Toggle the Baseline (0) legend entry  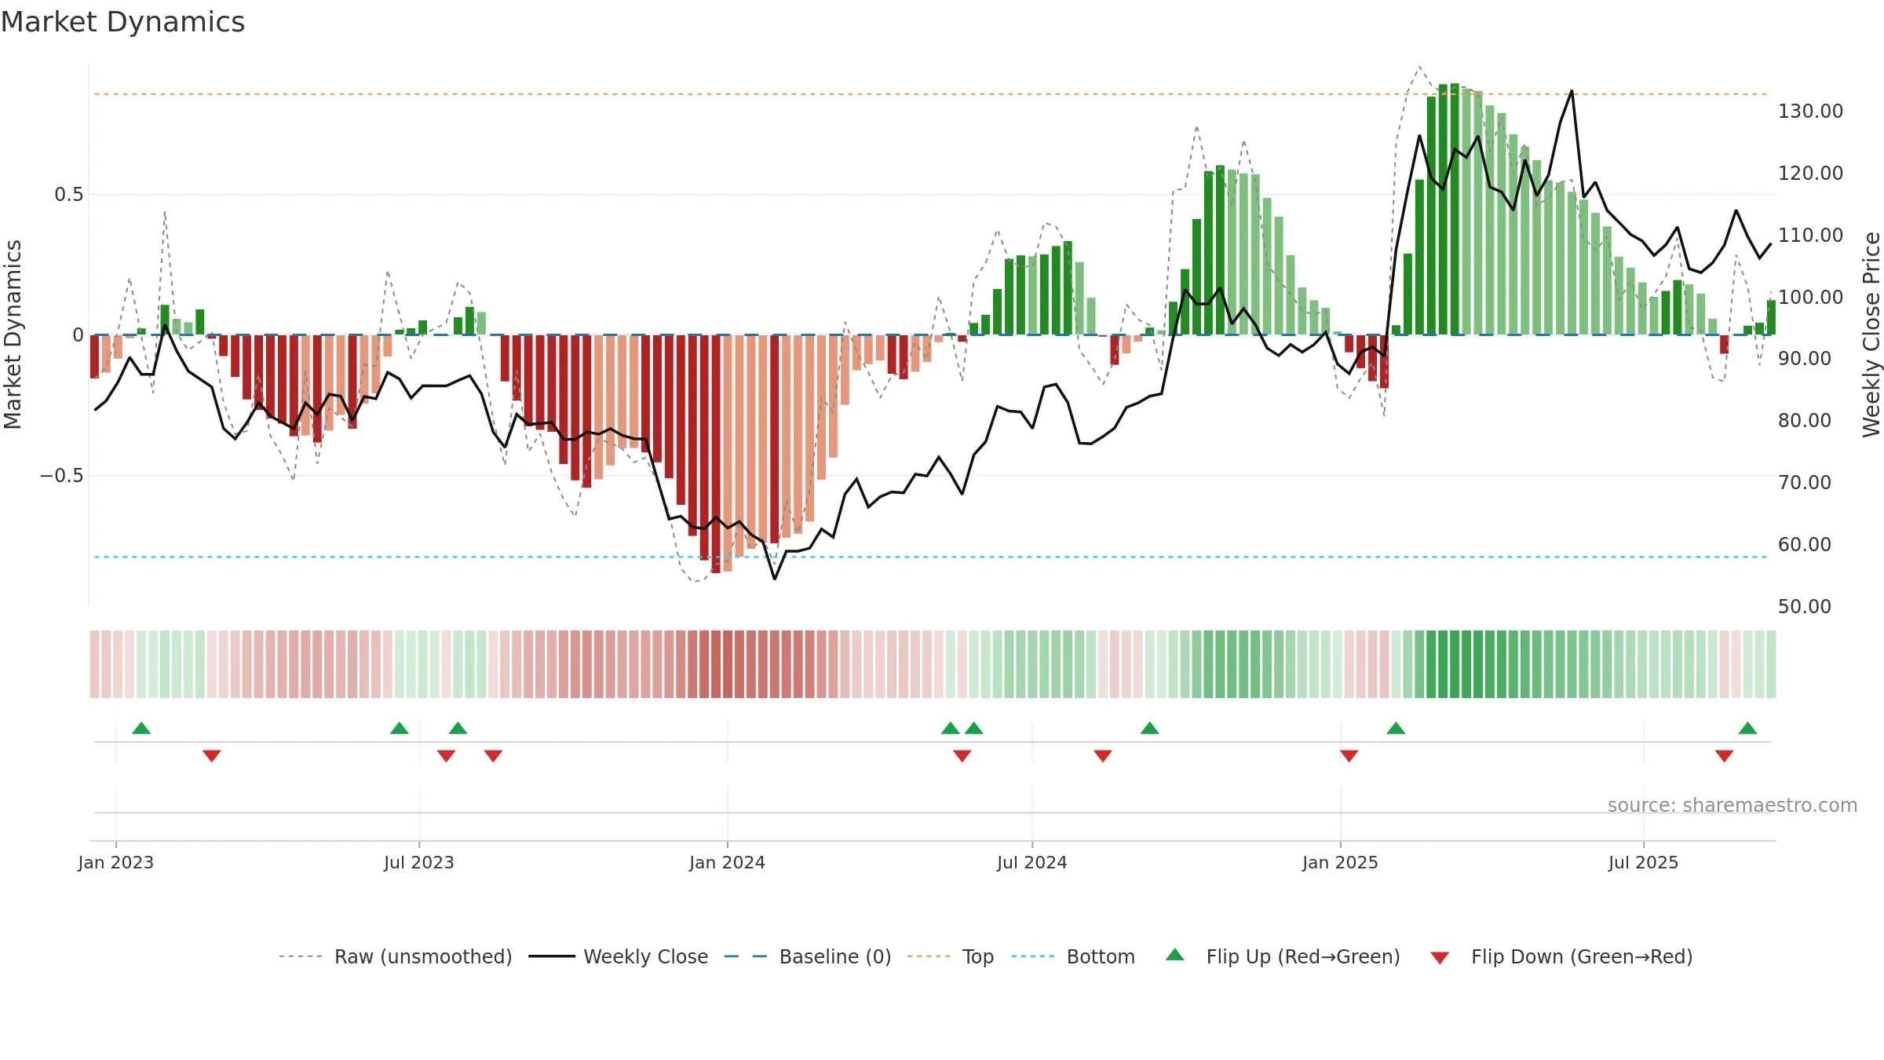[808, 956]
